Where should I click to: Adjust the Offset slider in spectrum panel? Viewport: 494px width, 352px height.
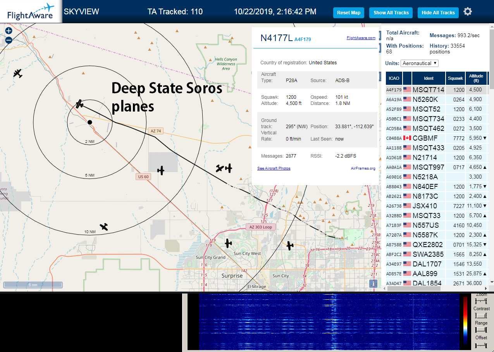tap(481, 345)
